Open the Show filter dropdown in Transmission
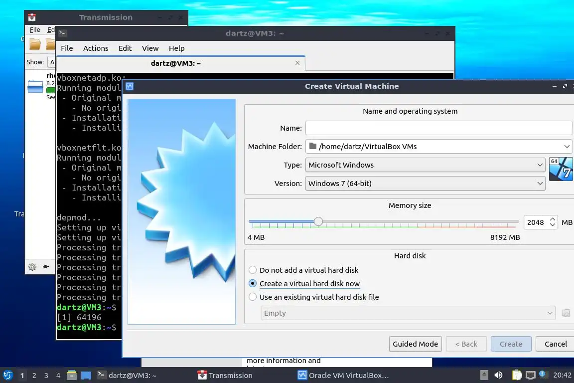Screen dimensions: 574x383 pyautogui.click(x=52, y=62)
